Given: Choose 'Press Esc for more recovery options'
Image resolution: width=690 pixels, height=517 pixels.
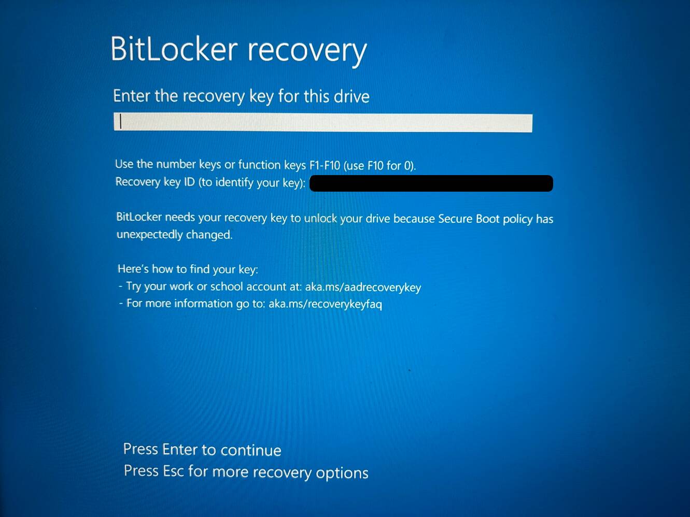Looking at the screenshot, I should [246, 472].
